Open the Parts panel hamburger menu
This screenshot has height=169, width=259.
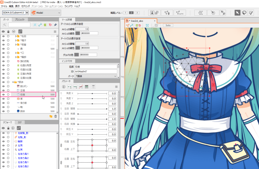[55, 31]
